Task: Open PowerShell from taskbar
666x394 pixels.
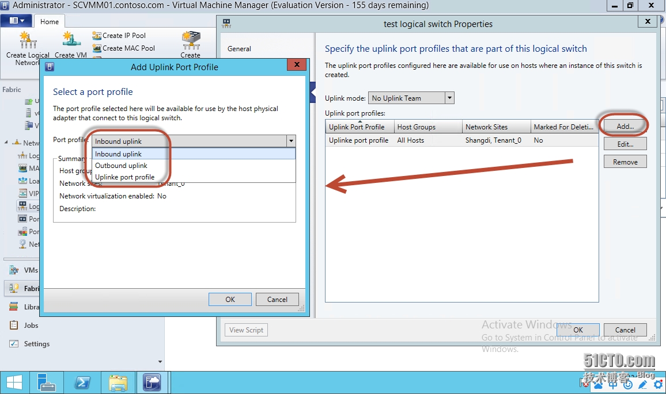Action: pos(82,382)
